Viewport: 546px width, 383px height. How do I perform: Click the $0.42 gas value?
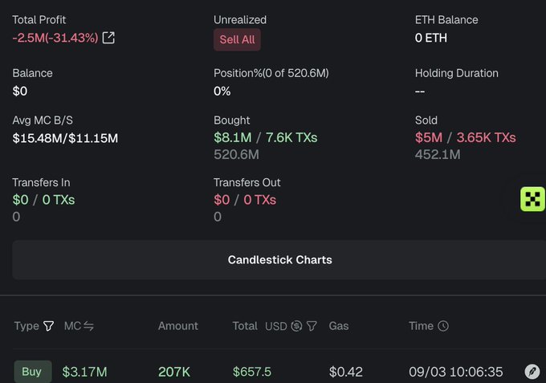346,372
